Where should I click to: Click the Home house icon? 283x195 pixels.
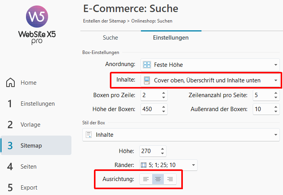click(x=11, y=83)
